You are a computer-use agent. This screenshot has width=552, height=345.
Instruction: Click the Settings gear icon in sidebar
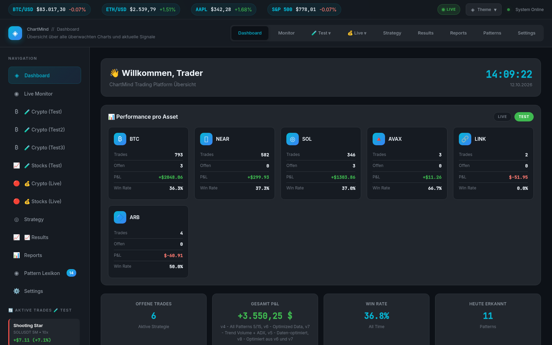tap(17, 291)
